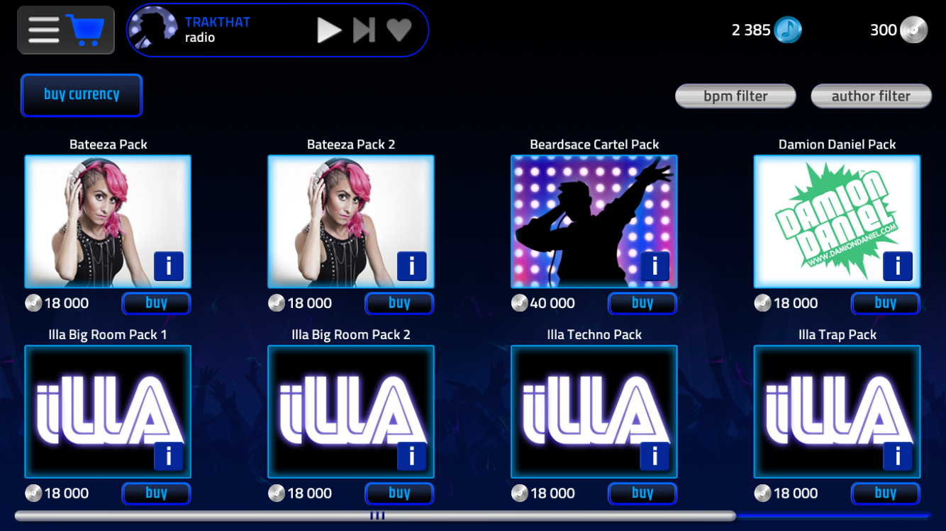Click the buy currency button
Image resolution: width=946 pixels, height=531 pixels.
pyautogui.click(x=82, y=95)
